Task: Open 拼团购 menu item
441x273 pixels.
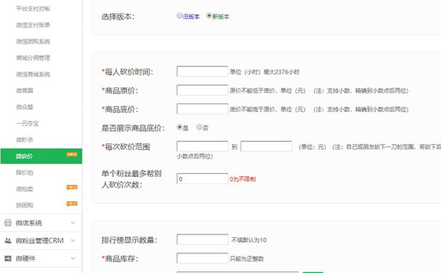Action: (x=25, y=205)
